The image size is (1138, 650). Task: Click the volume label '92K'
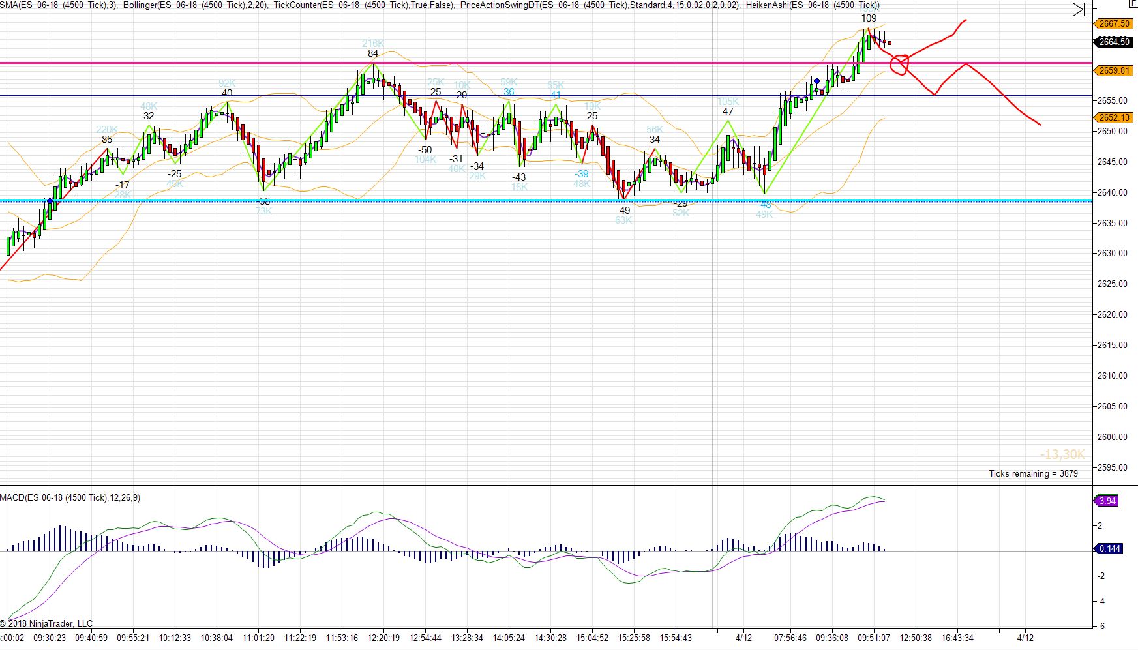click(x=227, y=83)
